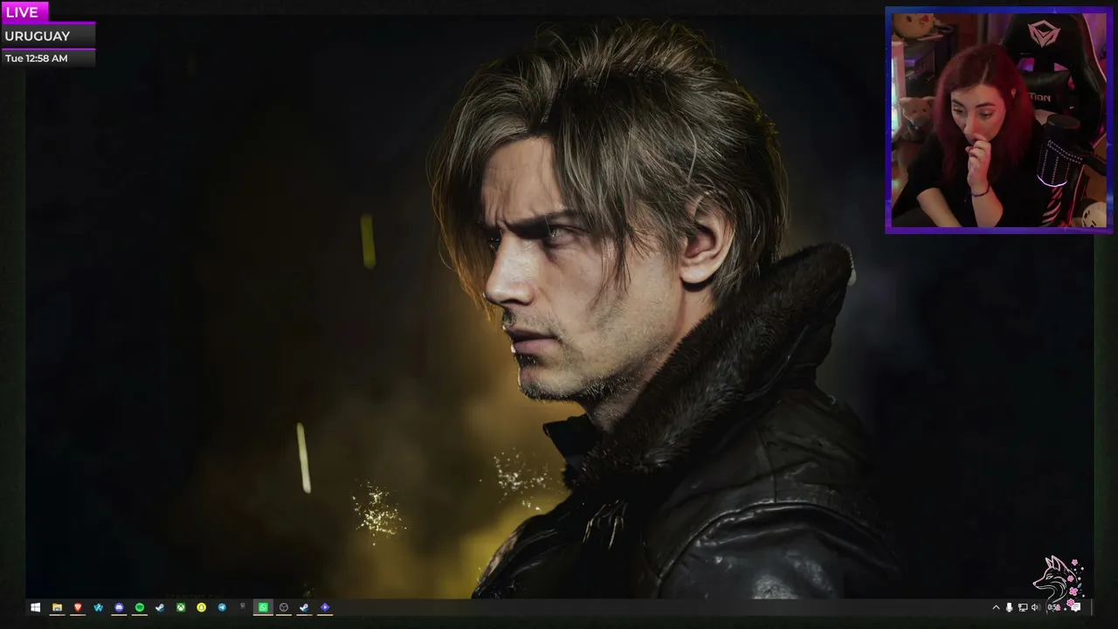Open the Windows Start menu
The image size is (1118, 629).
(x=36, y=607)
